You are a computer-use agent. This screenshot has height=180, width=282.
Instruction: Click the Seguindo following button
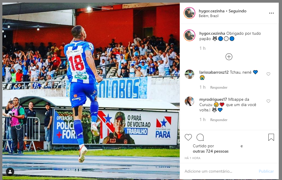coord(237,11)
